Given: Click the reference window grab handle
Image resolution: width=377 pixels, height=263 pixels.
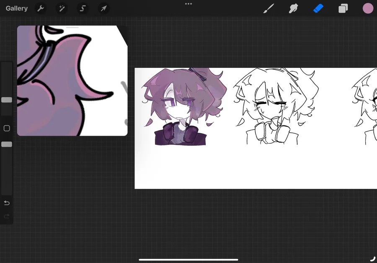Looking at the screenshot, I should [72, 27].
